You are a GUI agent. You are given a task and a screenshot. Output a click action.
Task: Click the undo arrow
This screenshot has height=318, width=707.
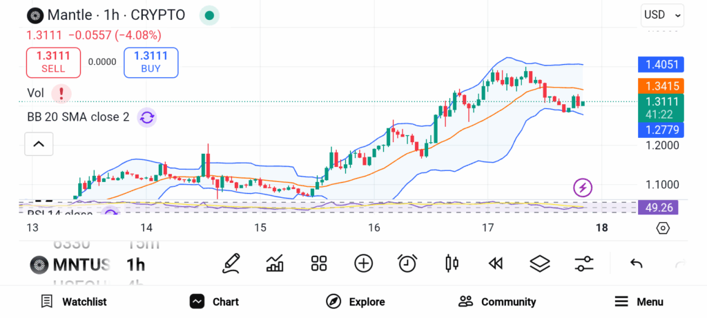636,264
